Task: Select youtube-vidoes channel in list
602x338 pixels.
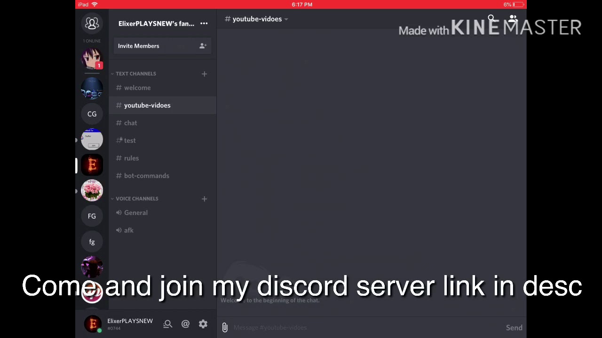Action: click(163, 105)
